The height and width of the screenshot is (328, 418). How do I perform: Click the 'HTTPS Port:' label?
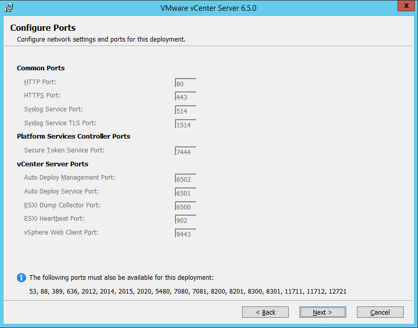click(42, 95)
